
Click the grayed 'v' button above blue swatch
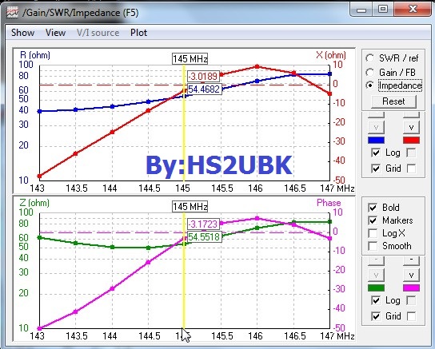coord(376,127)
